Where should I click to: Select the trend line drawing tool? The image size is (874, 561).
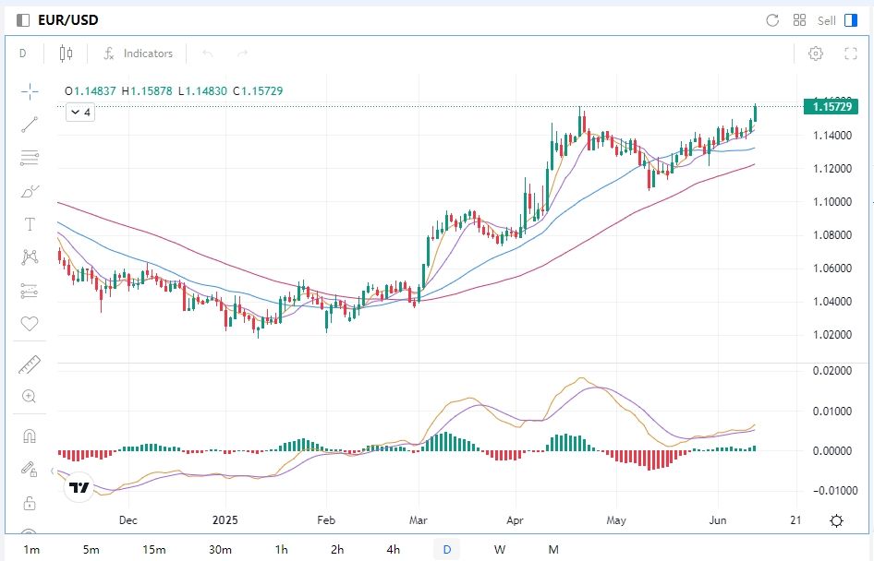point(30,124)
